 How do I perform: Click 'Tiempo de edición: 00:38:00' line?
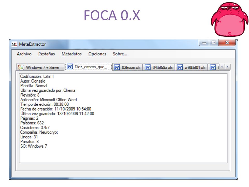click(45, 104)
